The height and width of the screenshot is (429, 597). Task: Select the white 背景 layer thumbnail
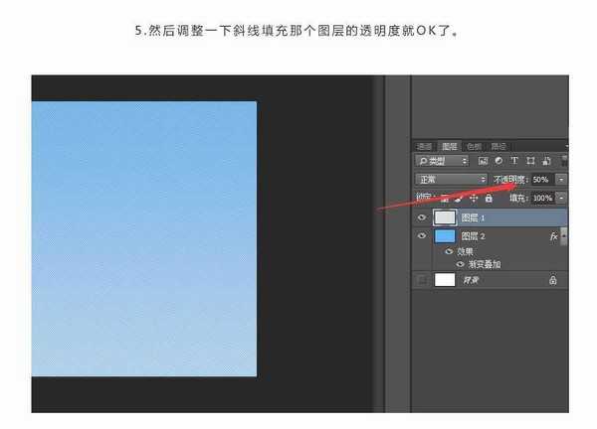click(445, 280)
